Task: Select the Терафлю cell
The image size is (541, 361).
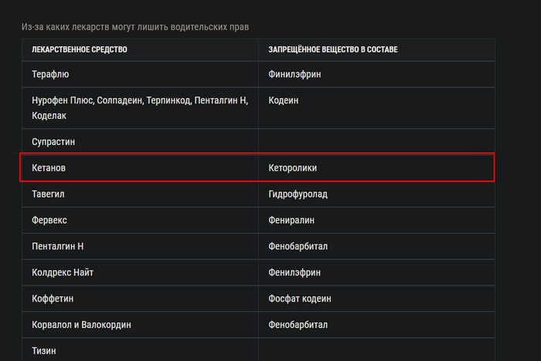Action: click(50, 75)
